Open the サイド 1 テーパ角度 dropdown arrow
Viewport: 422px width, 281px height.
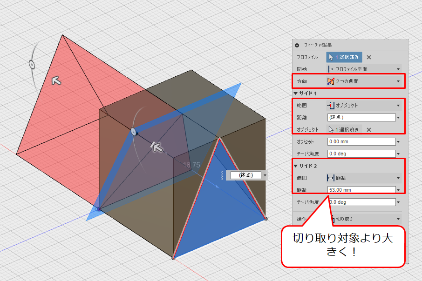[399, 154]
